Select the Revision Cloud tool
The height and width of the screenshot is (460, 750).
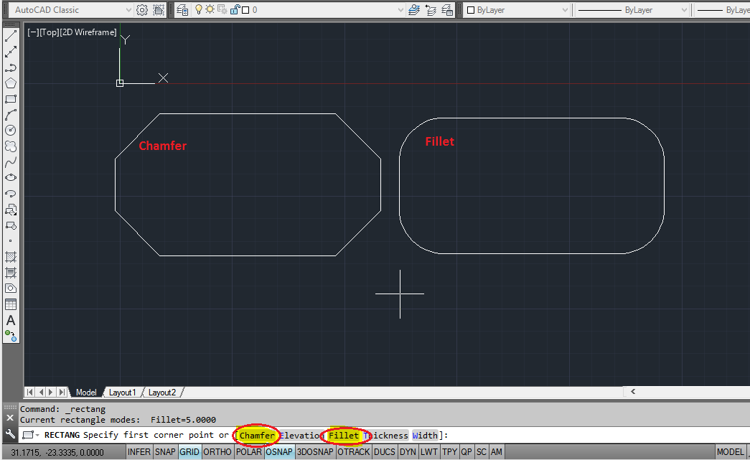pyautogui.click(x=11, y=146)
